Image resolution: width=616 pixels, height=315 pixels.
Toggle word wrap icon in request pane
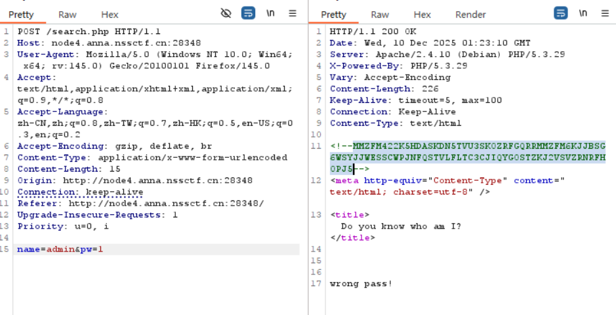tap(248, 13)
